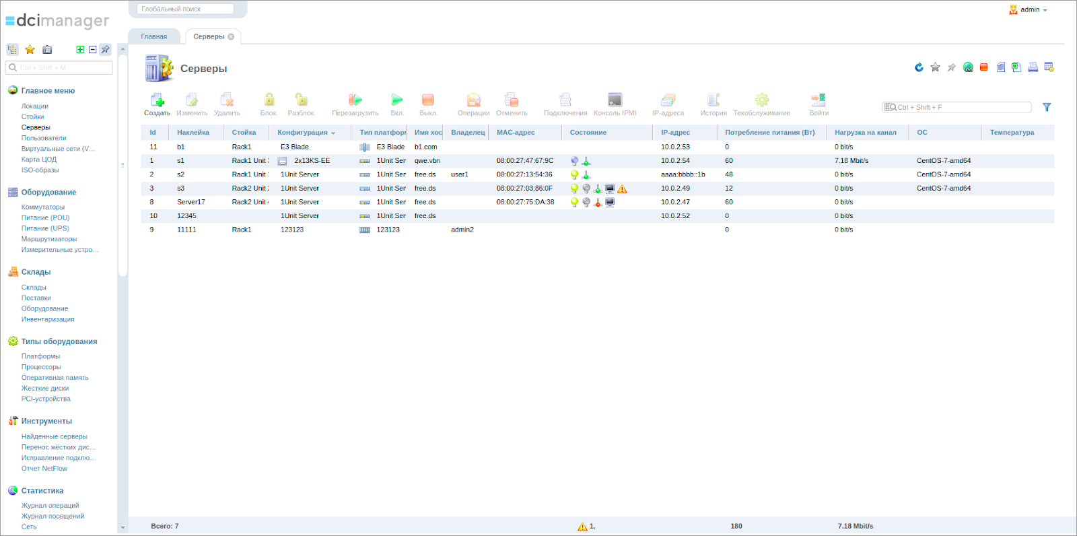Open the briefcase icon in the sidebar
Viewport: 1077px width, 536px height.
tap(47, 50)
